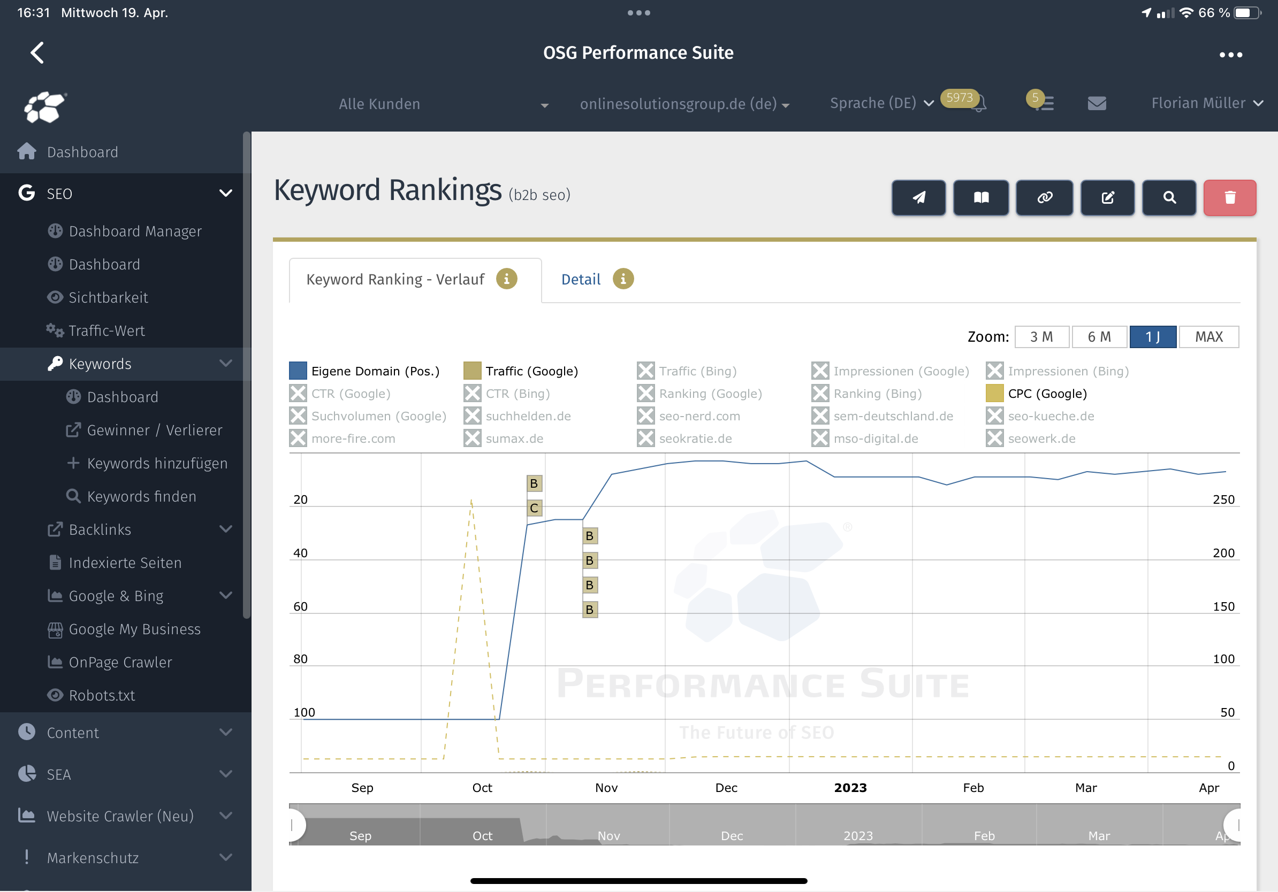Toggle sem-deutschland.de competitor in legend

tap(881, 416)
